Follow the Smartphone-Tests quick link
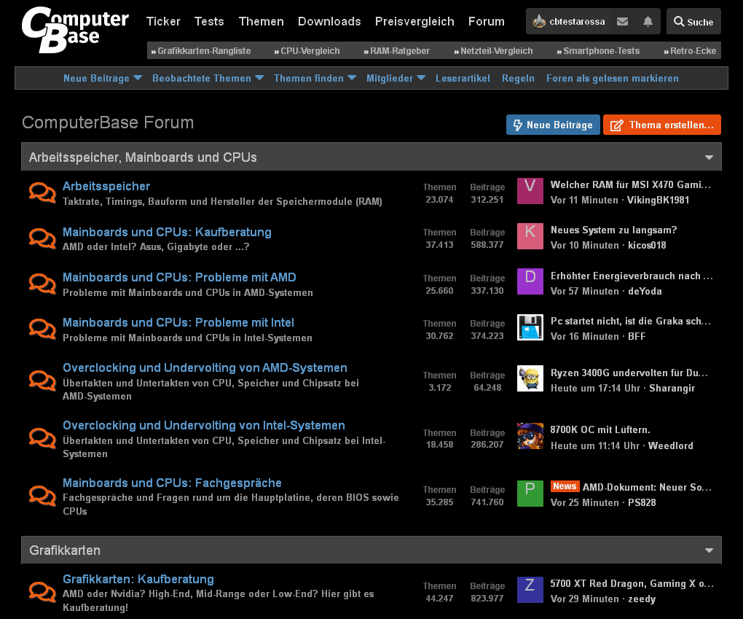The width and height of the screenshot is (743, 619). coord(598,51)
